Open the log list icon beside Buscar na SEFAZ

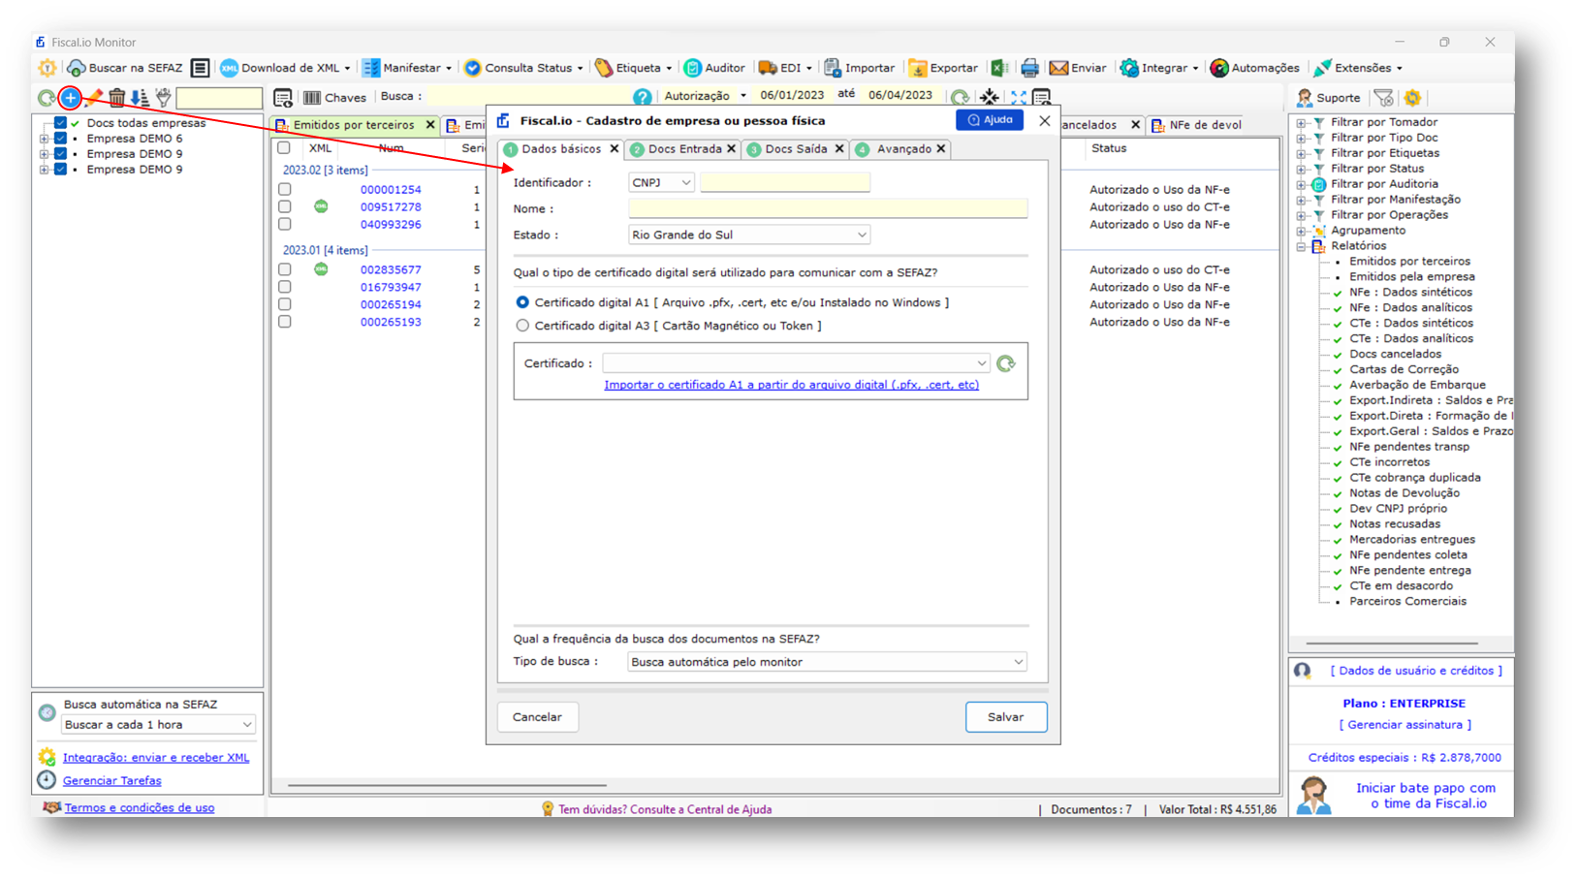click(200, 68)
